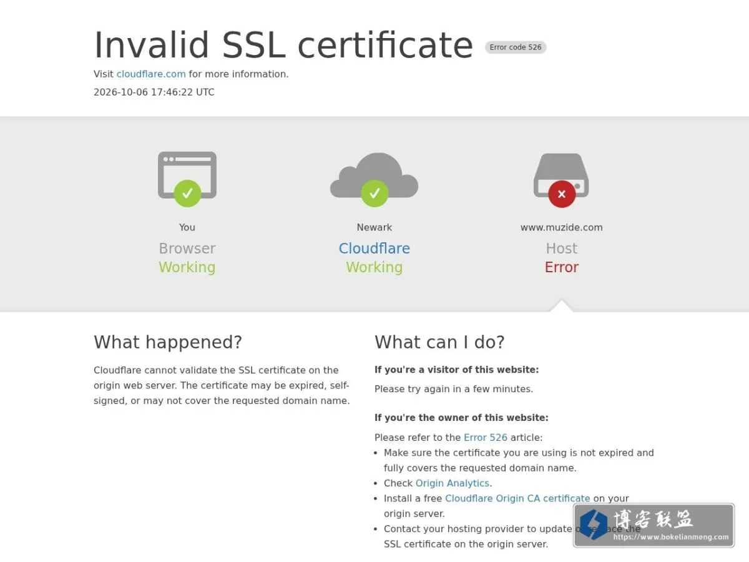The width and height of the screenshot is (749, 562).
Task: Open the Cloudflare Origin CA certificate link
Action: coord(517,498)
